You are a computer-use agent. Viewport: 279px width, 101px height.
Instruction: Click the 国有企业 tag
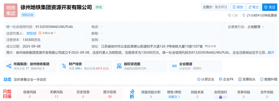coord(28,15)
